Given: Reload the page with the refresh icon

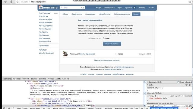Looking at the screenshot, I should [17, 2].
